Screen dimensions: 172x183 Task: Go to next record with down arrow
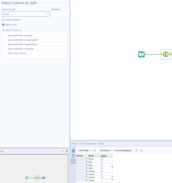point(142,151)
